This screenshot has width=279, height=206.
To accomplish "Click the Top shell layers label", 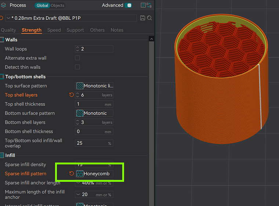I will coord(21,95).
